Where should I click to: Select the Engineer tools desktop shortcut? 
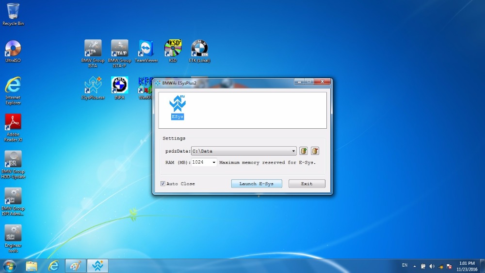tap(13, 237)
